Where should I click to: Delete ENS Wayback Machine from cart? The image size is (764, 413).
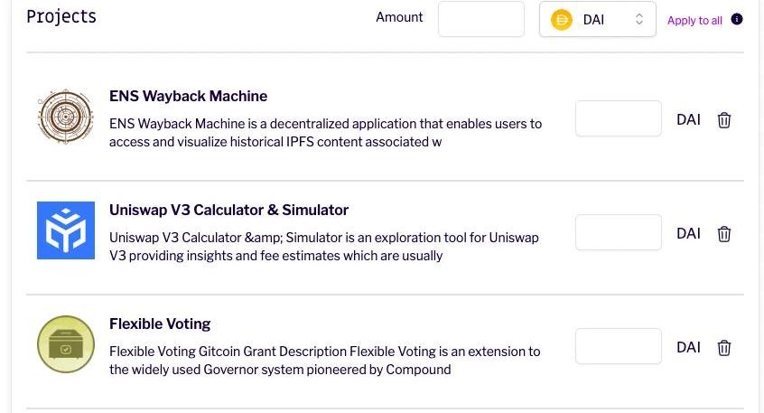click(x=724, y=120)
